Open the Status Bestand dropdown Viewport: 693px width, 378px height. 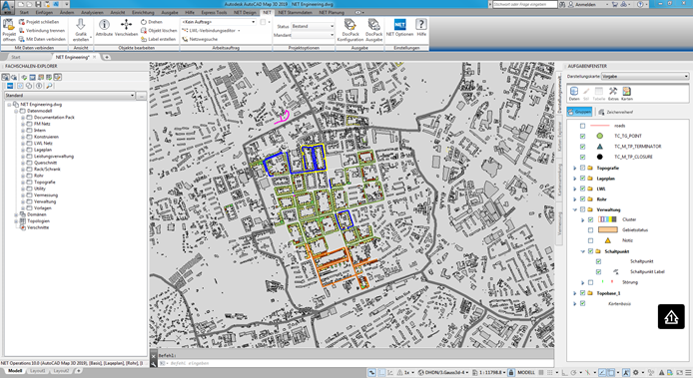point(313,26)
